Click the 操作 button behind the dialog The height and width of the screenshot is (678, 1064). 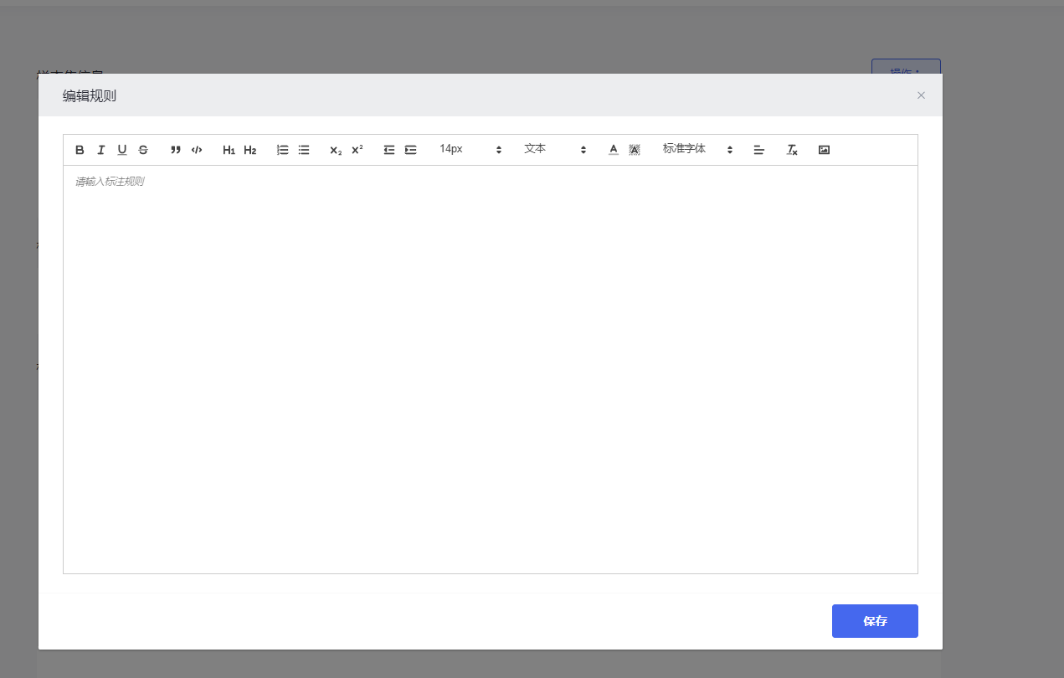click(x=906, y=67)
